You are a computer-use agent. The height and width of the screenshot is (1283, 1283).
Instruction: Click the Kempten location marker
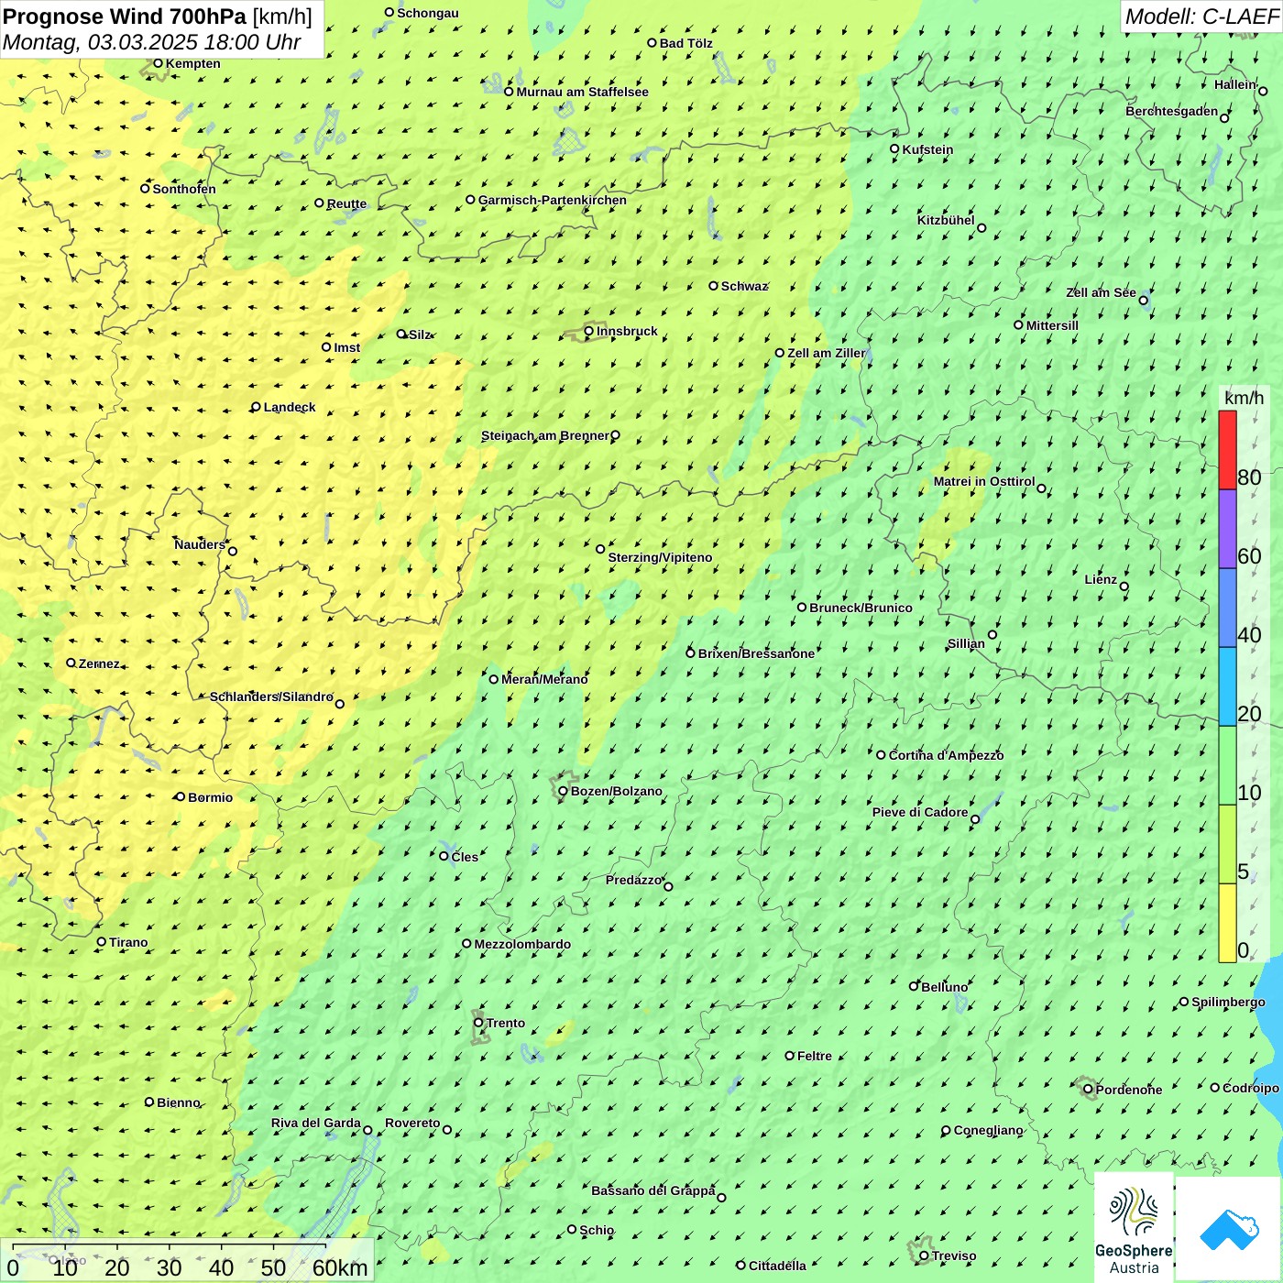click(158, 63)
